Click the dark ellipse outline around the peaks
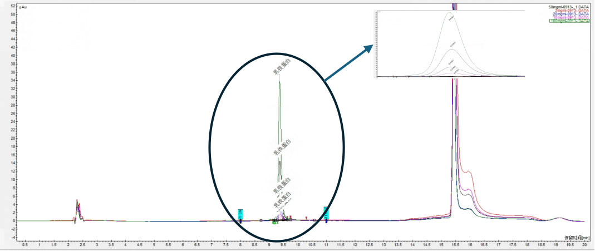This screenshot has width=595, height=251. [210, 146]
